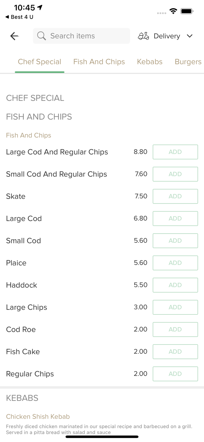204x442 pixels.
Task: Select the Chicken Shish Kebab item
Action: point(38,416)
